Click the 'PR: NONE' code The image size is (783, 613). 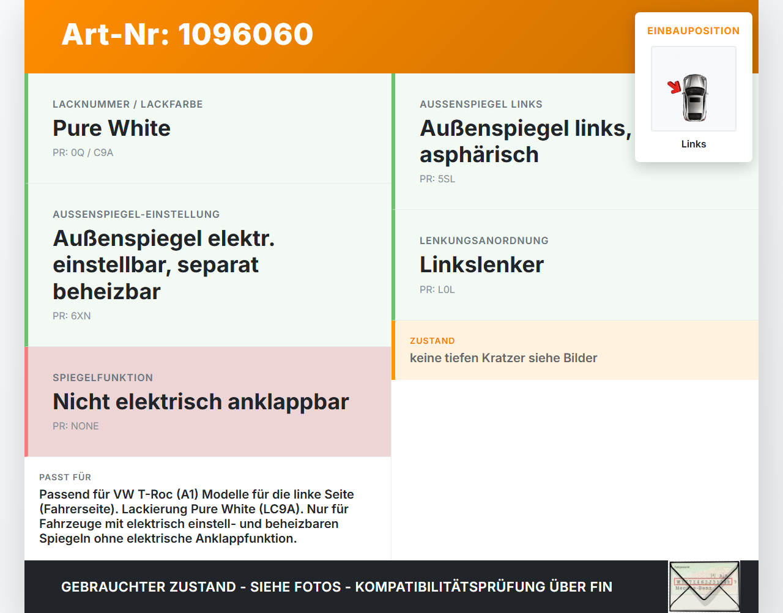76,426
